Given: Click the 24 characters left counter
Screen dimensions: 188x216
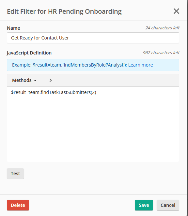Looking at the screenshot, I should pos(162,28).
